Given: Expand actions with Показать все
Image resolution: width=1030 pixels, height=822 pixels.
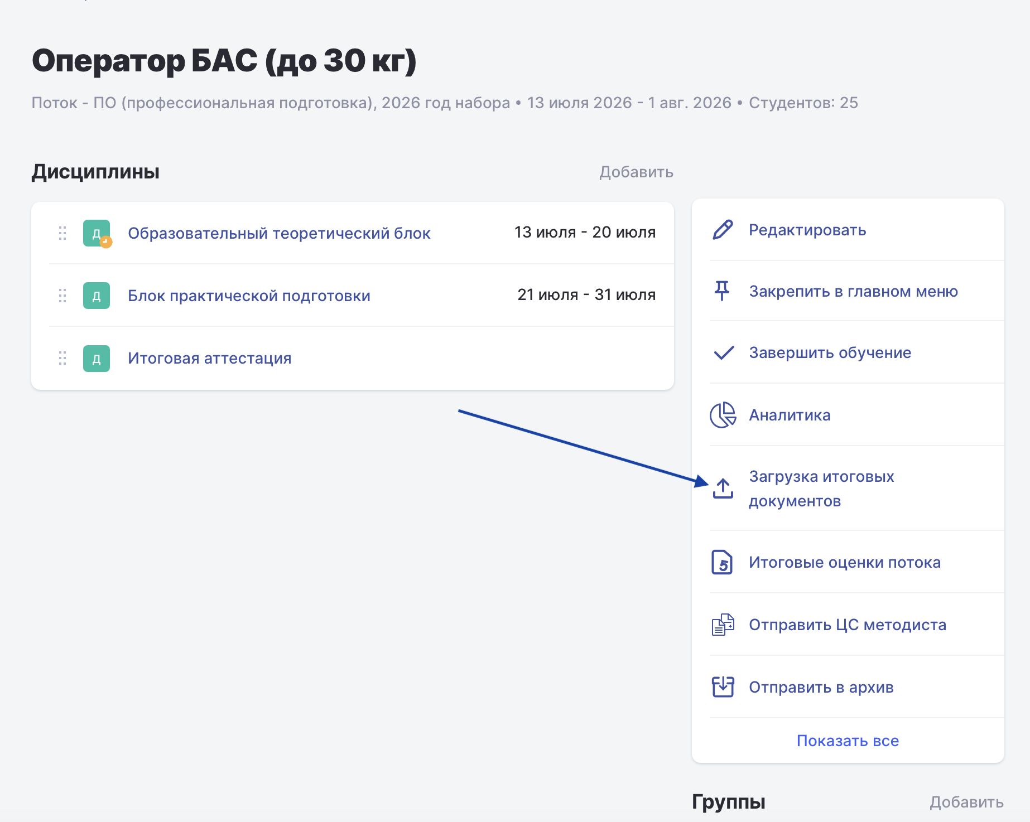Looking at the screenshot, I should (x=848, y=741).
